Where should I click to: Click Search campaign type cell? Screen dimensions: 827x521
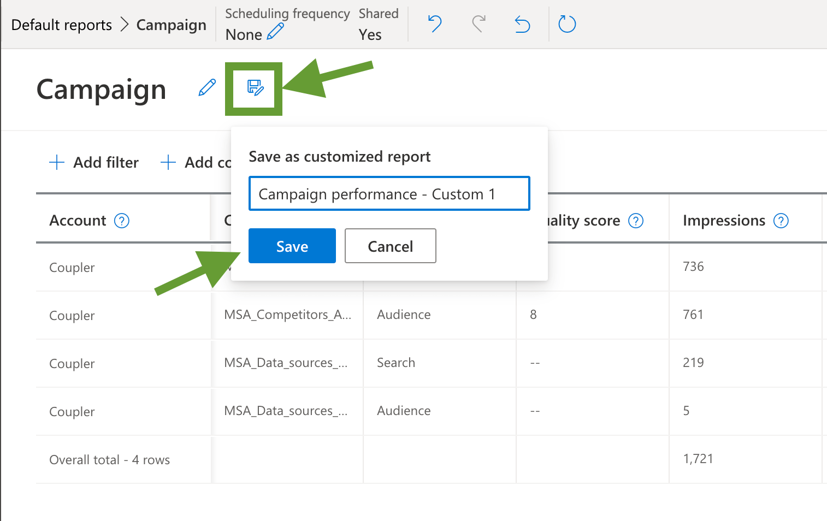pyautogui.click(x=396, y=363)
